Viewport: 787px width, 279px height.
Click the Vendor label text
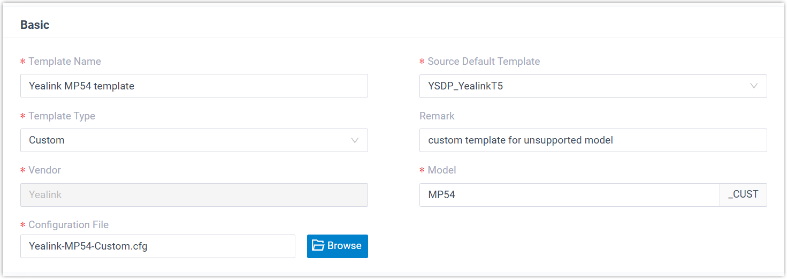44,170
